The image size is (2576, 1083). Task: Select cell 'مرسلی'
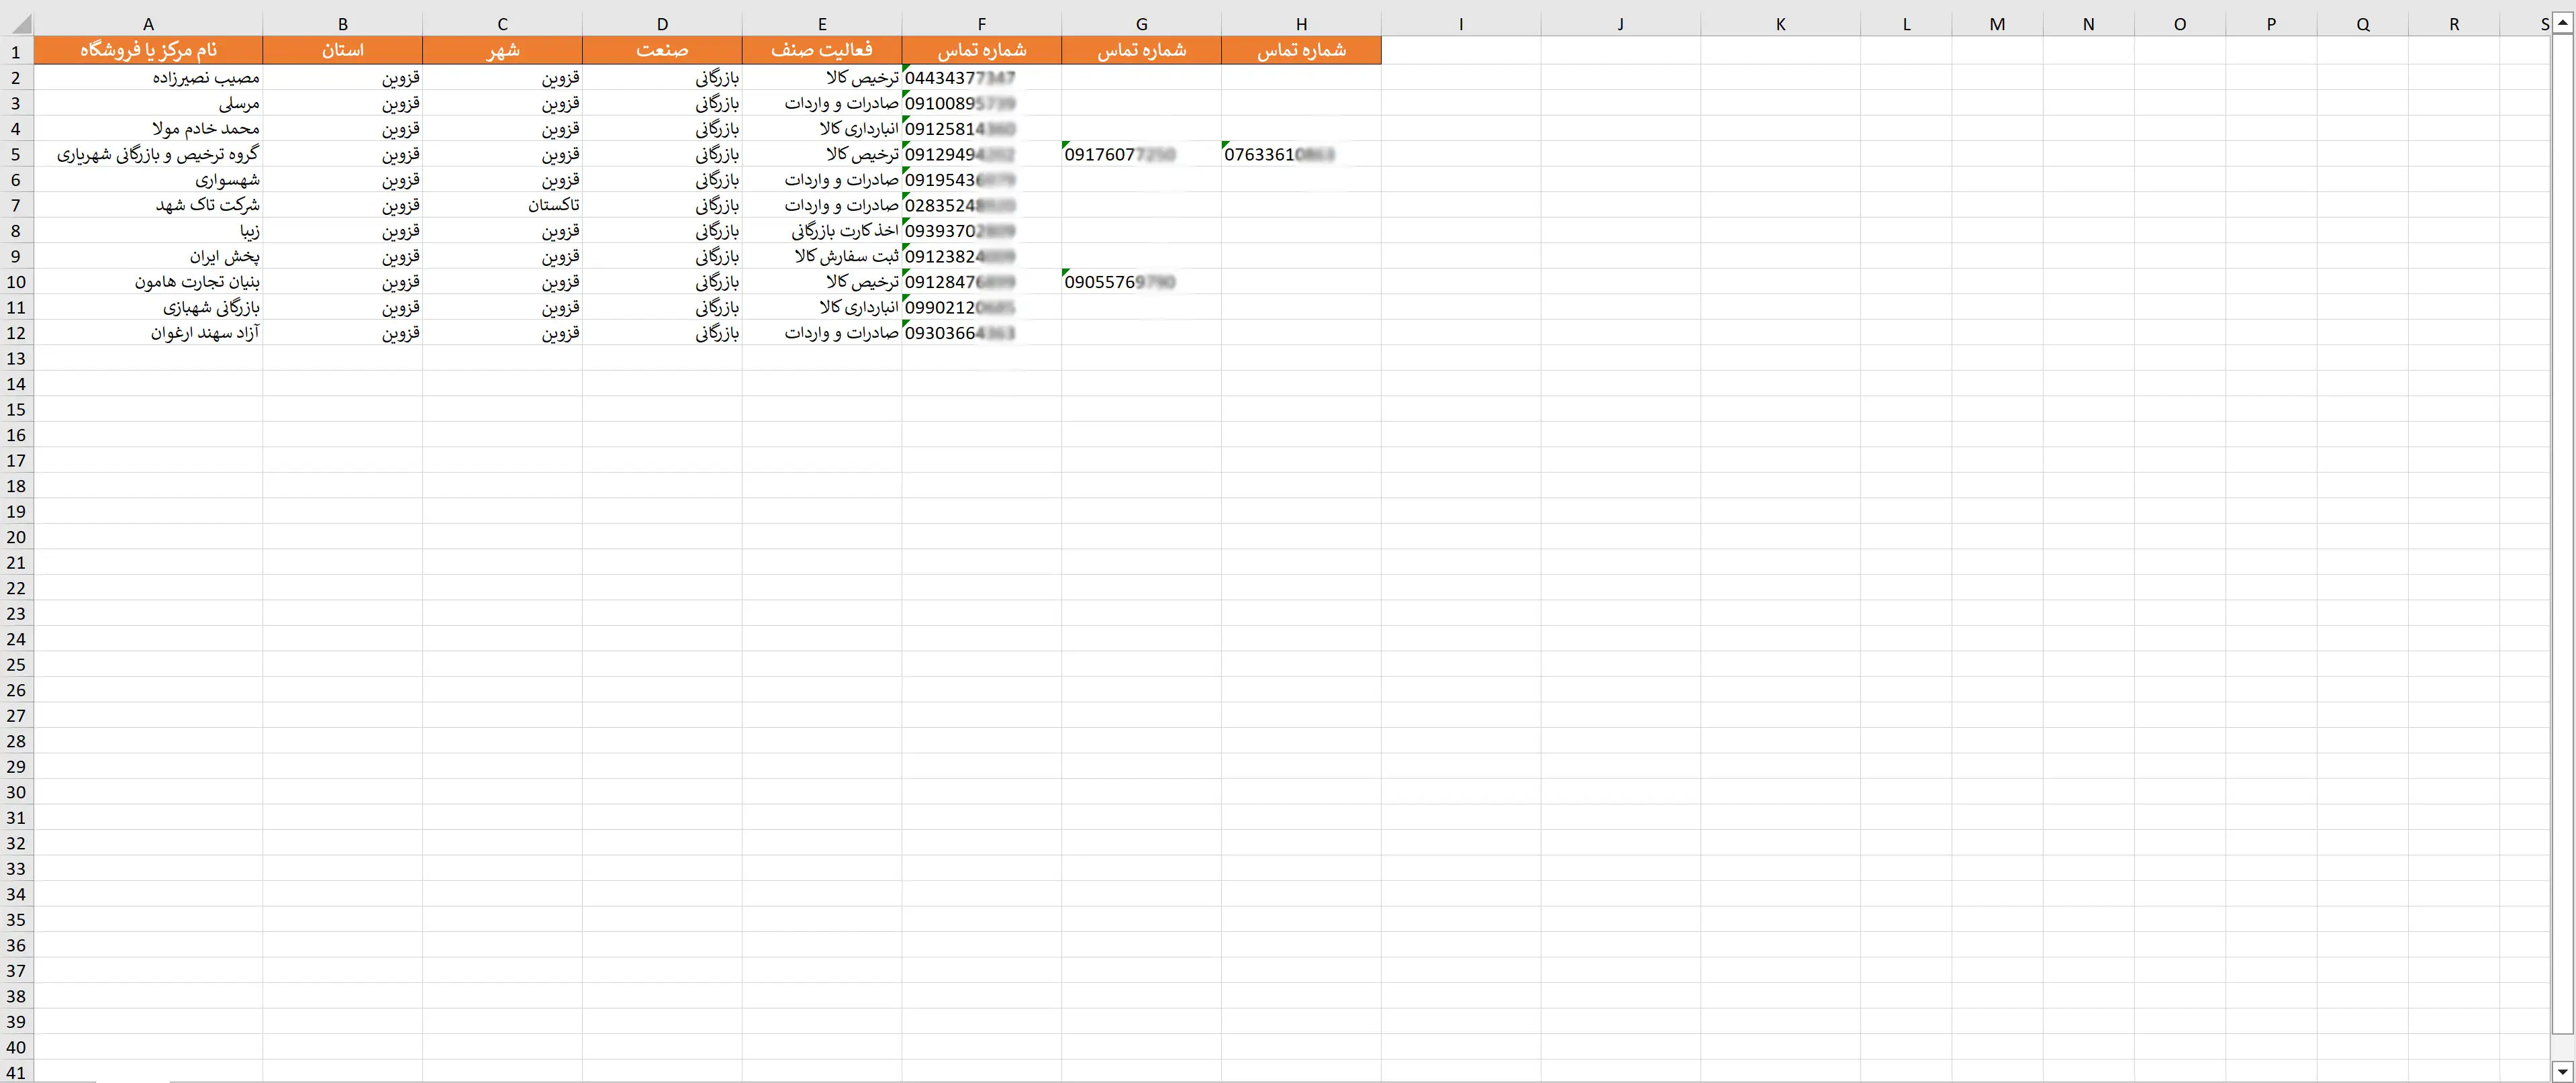(x=148, y=103)
